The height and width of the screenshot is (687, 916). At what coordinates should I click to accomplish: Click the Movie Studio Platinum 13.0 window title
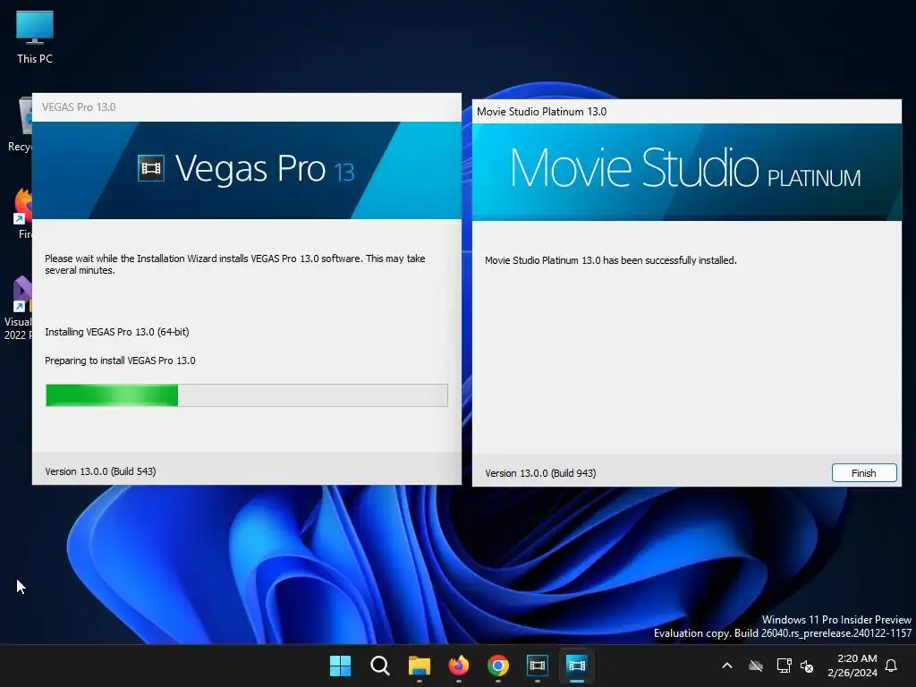541,112
